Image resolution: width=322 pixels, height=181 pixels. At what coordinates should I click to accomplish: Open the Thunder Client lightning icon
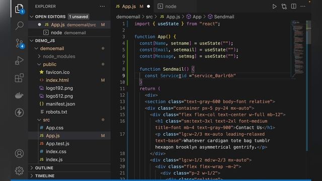(19, 113)
